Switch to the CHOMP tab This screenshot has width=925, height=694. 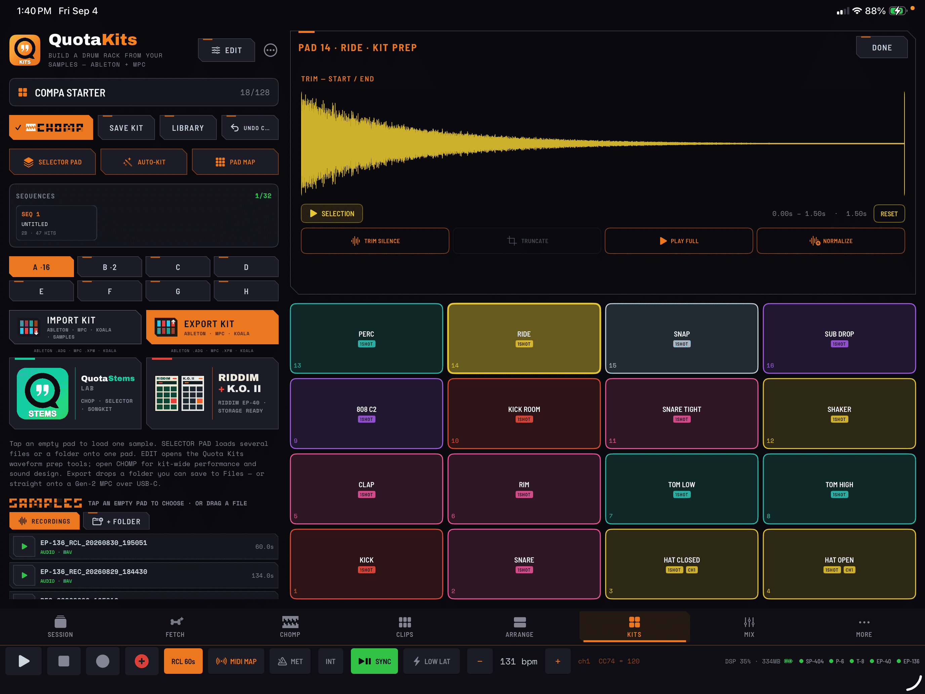point(290,626)
